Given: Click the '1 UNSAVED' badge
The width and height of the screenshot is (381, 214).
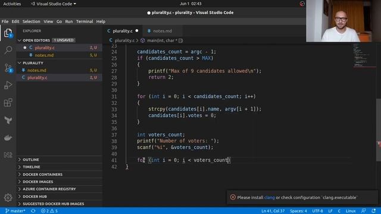Looking at the screenshot, I should click(64, 40).
